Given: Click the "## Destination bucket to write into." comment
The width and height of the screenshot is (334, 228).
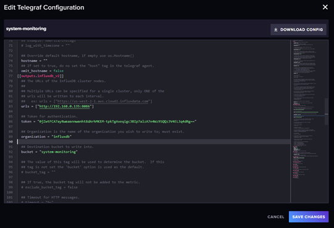Looking at the screenshot, I should [57, 147].
